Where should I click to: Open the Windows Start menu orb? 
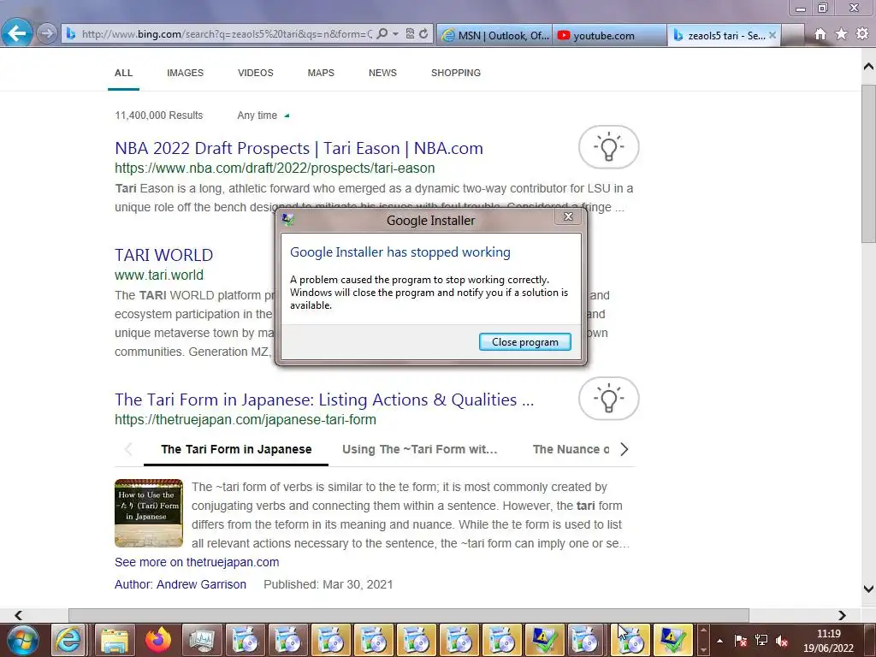[23, 640]
